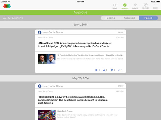Open the Curate star tab
Image resolution: width=161 pixels, height=120 pixels.
coord(135,6)
